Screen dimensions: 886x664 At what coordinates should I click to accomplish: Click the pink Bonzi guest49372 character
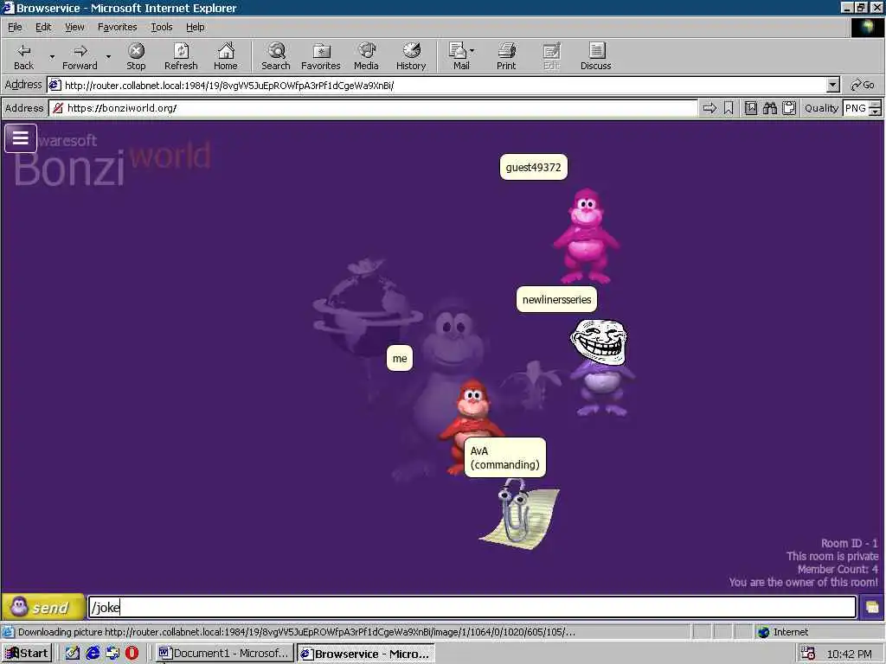pos(587,236)
